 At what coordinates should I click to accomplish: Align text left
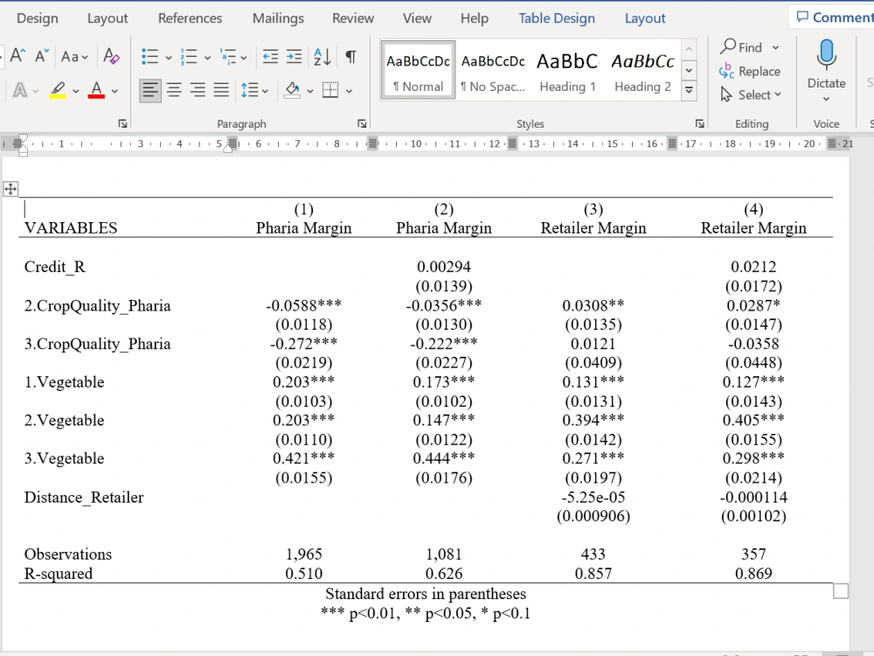pos(150,90)
